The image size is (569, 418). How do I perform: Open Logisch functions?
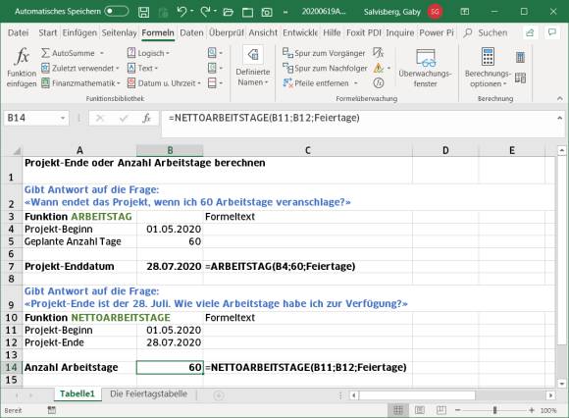tap(148, 53)
